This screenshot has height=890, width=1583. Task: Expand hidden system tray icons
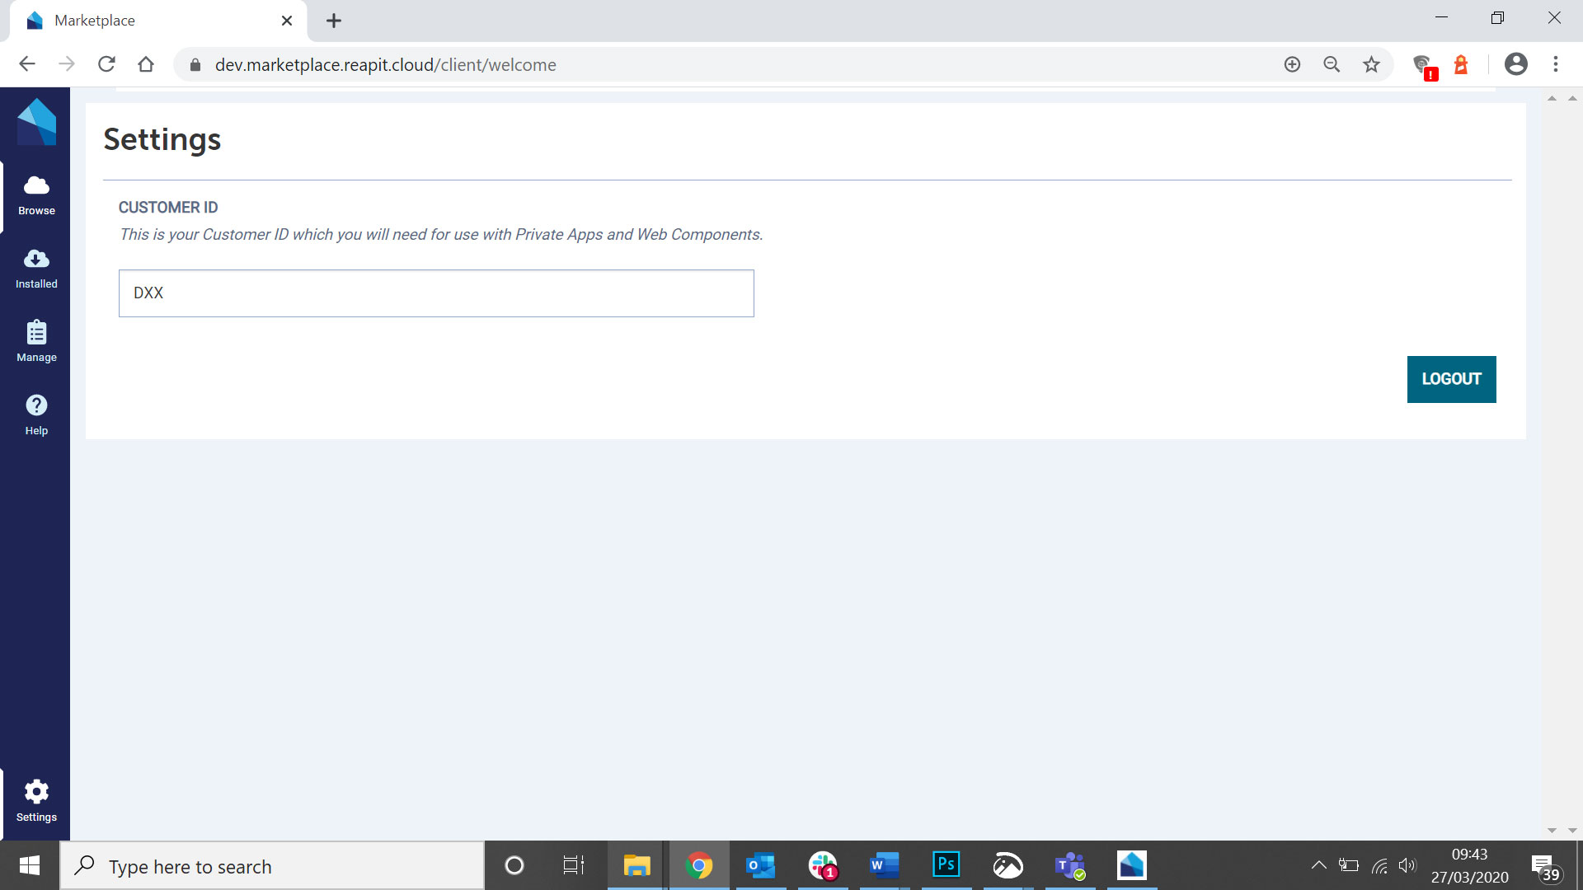(1318, 865)
